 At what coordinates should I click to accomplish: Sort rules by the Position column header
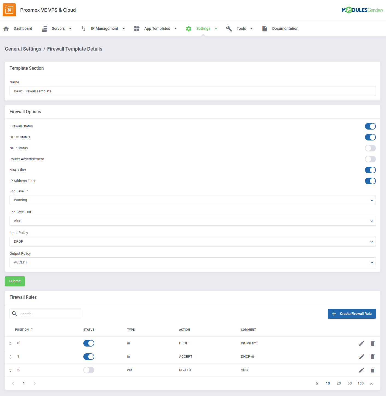pos(22,330)
